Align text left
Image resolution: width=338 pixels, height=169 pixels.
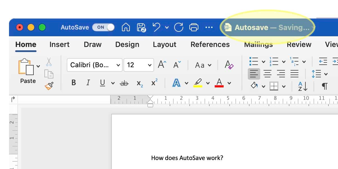(254, 74)
